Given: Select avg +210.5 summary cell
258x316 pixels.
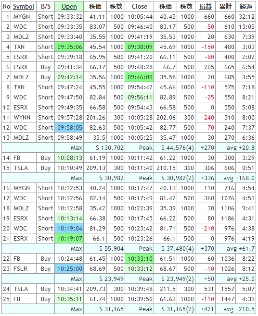Looking at the screenshot, I should click(236, 309).
